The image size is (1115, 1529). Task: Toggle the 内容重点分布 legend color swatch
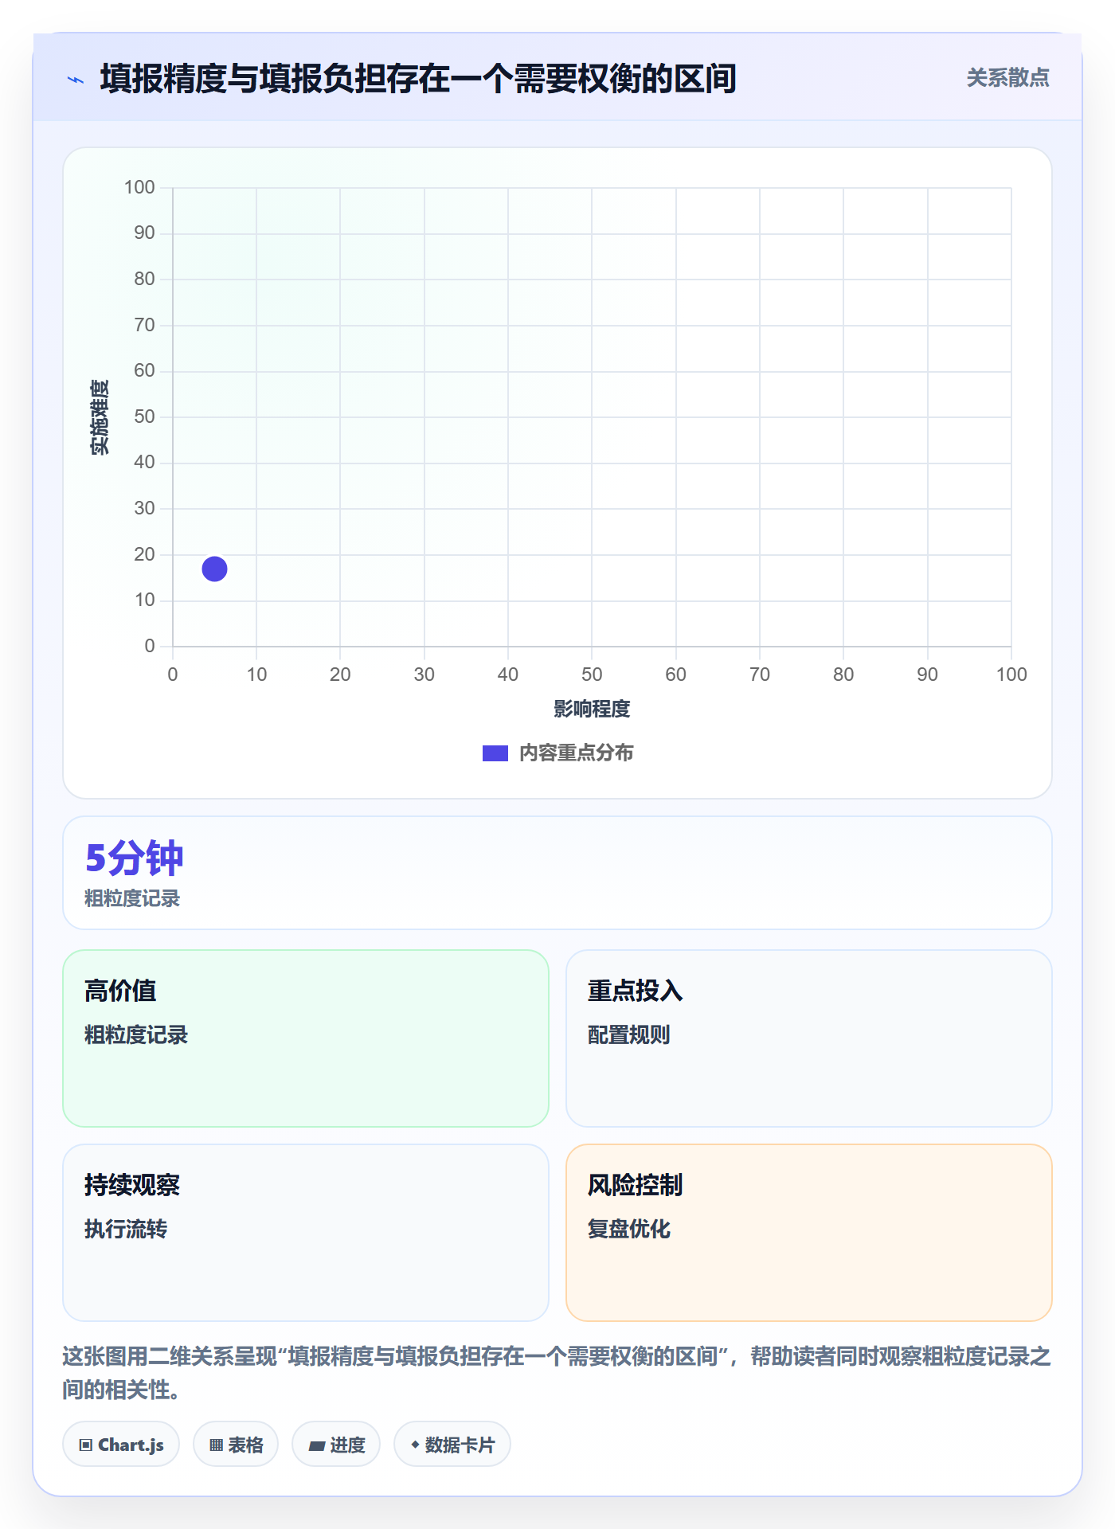point(495,753)
